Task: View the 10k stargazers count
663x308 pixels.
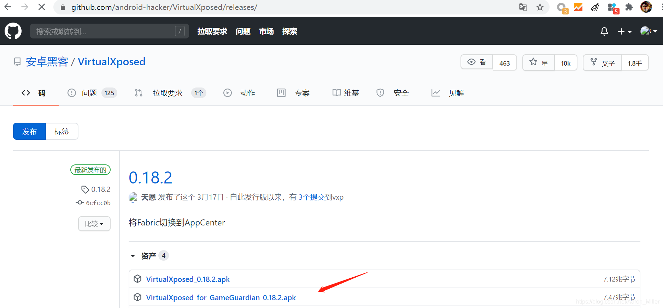Action: pos(566,63)
